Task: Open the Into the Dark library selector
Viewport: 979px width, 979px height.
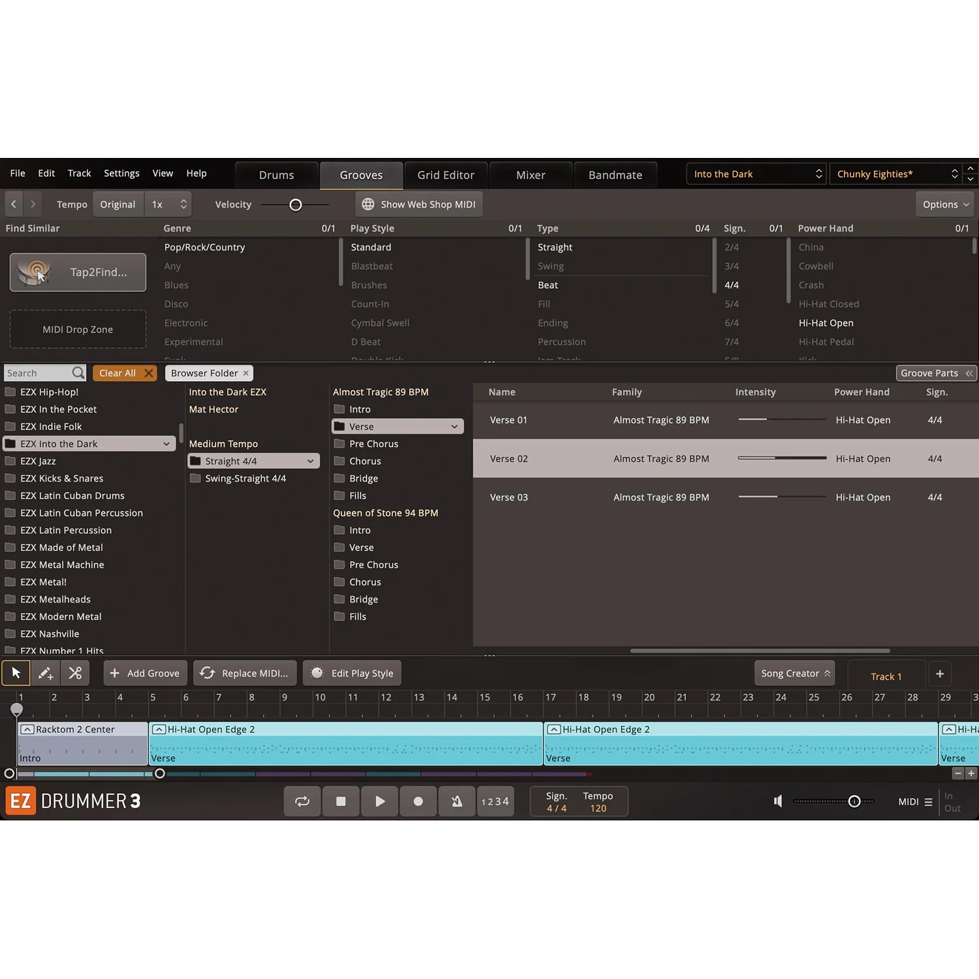Action: pyautogui.click(x=756, y=174)
